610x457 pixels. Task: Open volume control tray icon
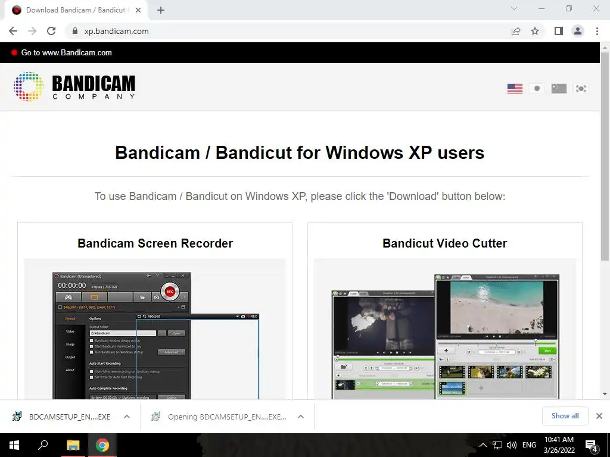512,445
